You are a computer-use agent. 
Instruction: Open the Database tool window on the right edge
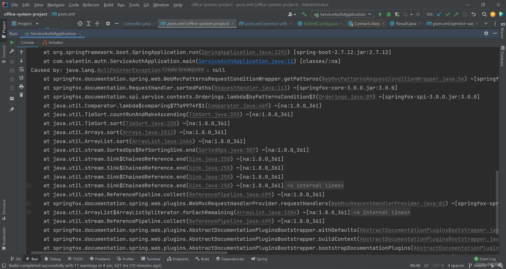click(502, 54)
